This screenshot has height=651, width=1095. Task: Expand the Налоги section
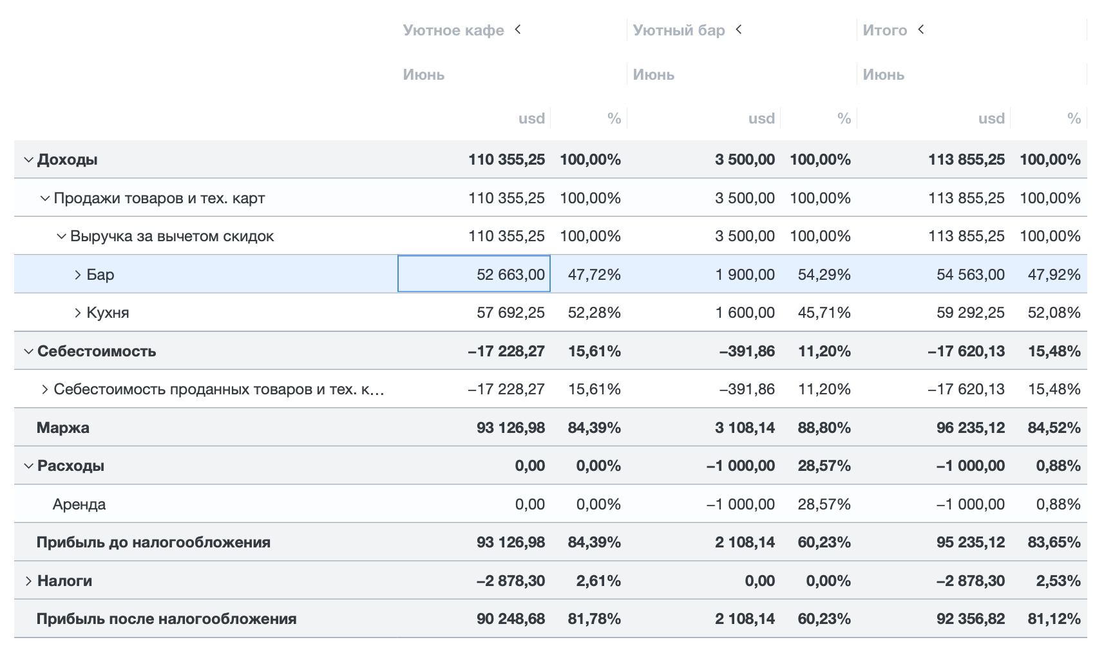(x=28, y=581)
